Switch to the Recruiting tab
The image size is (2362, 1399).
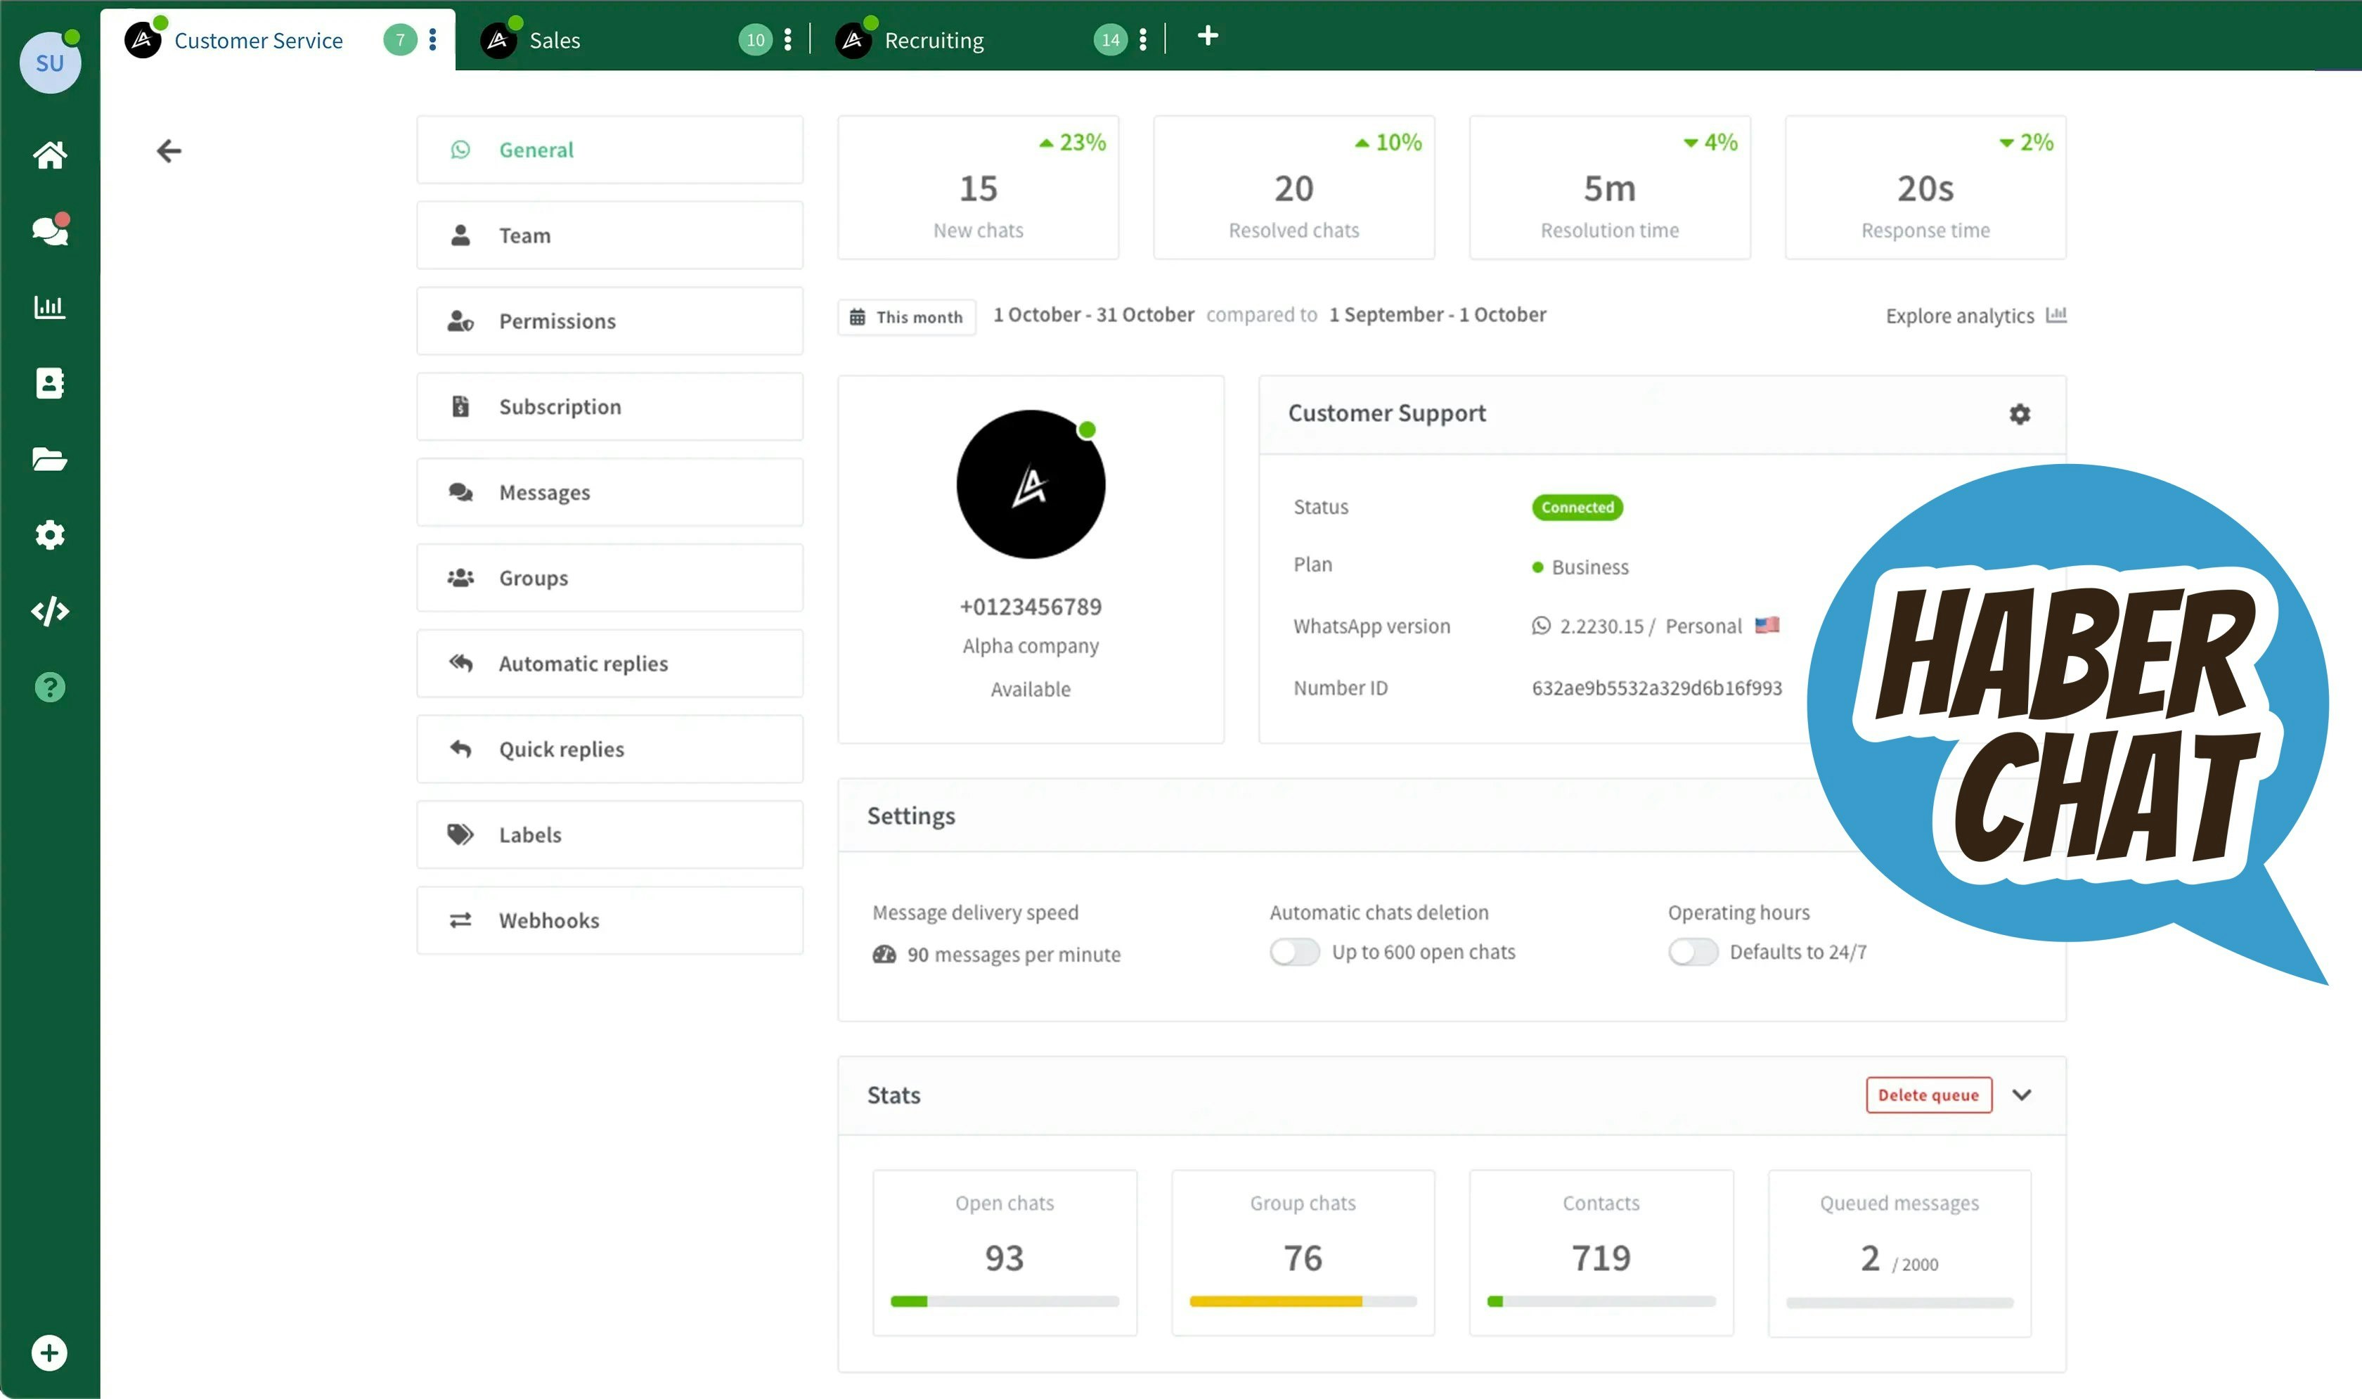[x=933, y=41]
